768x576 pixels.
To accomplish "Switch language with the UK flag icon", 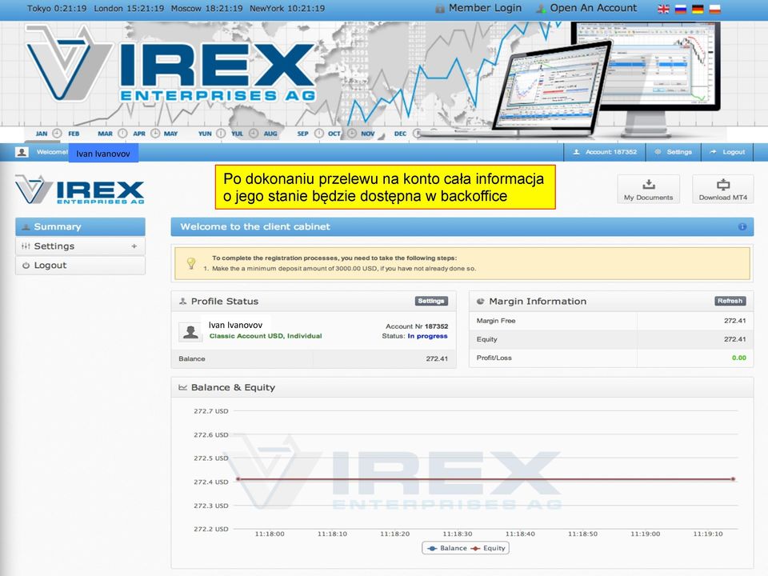I will 663,9.
